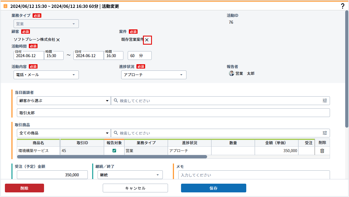Open the 全ての商品 dropdown
The height and width of the screenshot is (197, 349).
pyautogui.click(x=64, y=133)
